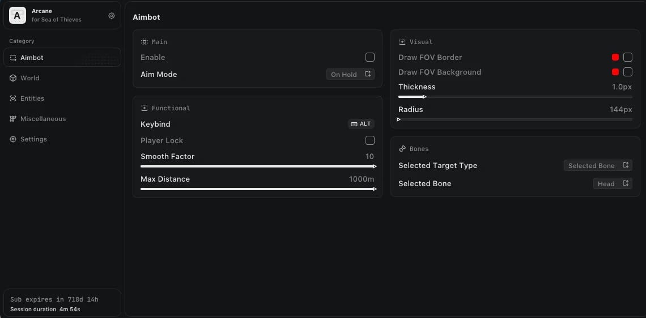Screen dimensions: 646x318
Task: Click the Miscellaneous category icon
Action: [x=13, y=119]
